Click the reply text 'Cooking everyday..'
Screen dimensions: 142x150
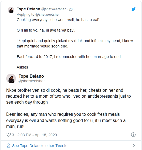point(58,20)
